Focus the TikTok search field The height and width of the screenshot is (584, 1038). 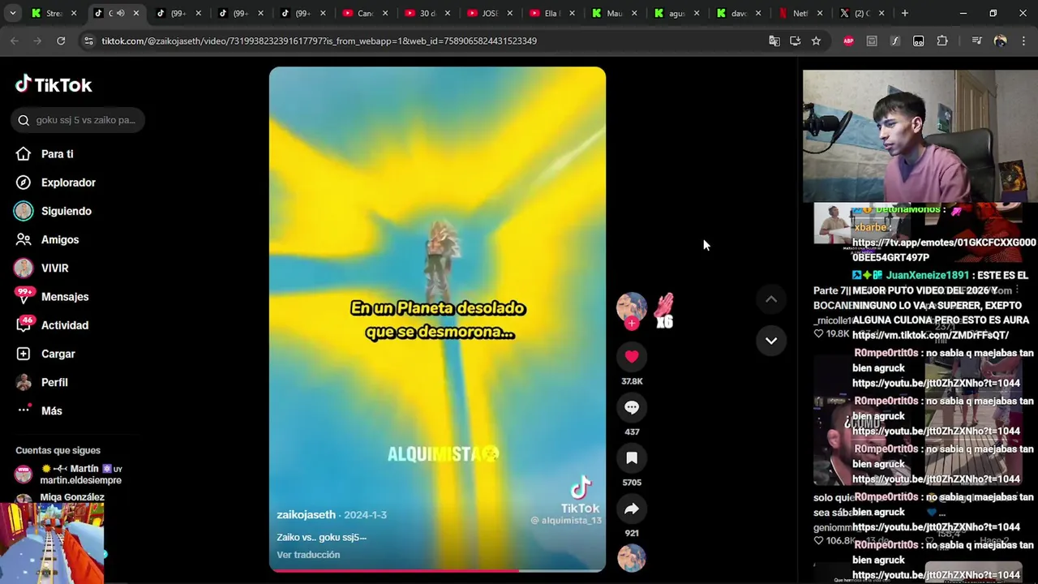pos(79,120)
